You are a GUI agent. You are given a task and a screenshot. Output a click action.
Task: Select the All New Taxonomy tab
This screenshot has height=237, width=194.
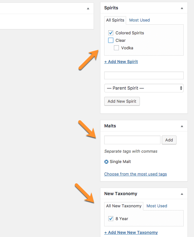(124, 206)
